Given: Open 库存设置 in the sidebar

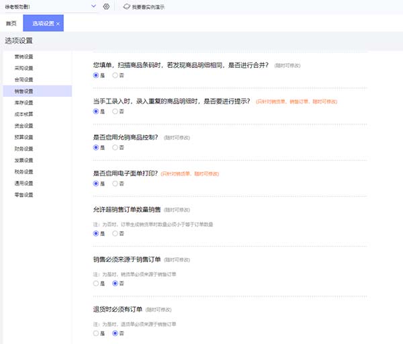Looking at the screenshot, I should [x=24, y=103].
